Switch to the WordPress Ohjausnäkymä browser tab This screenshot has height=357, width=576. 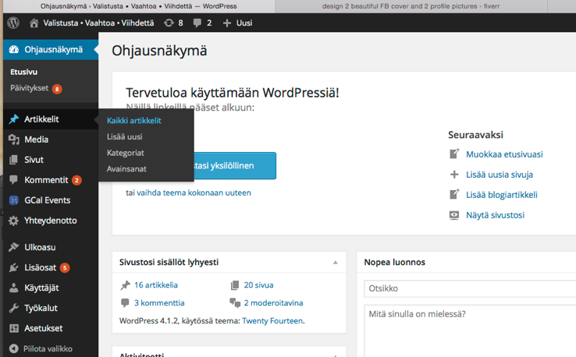pyautogui.click(x=138, y=6)
